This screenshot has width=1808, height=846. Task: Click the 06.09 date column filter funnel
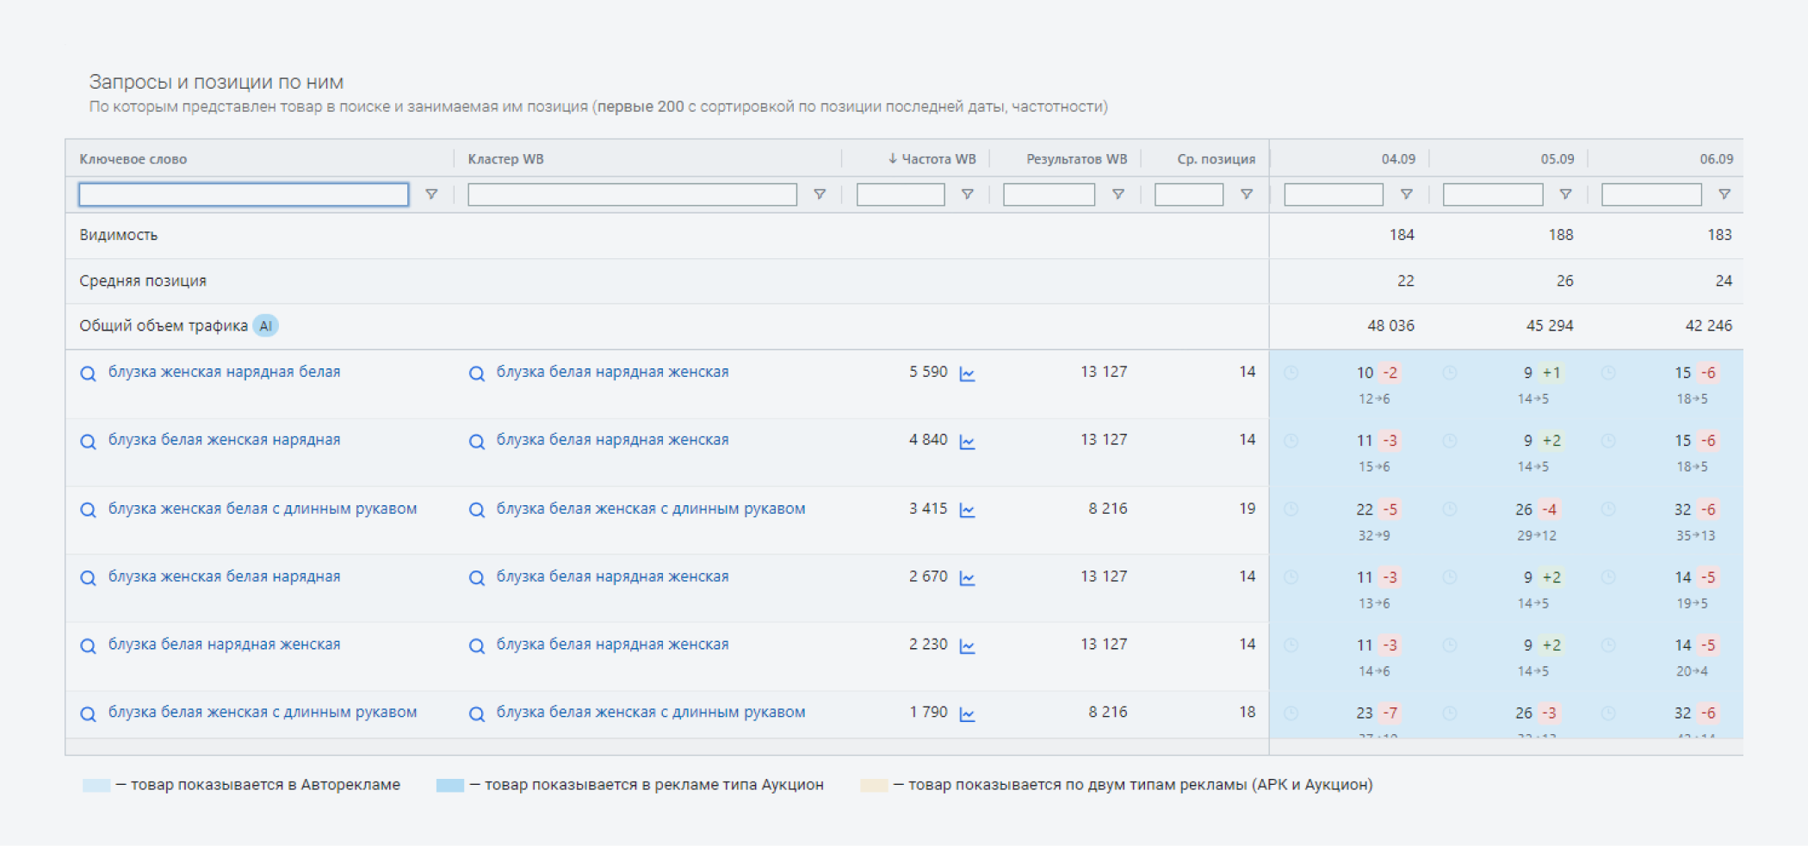tap(1724, 195)
